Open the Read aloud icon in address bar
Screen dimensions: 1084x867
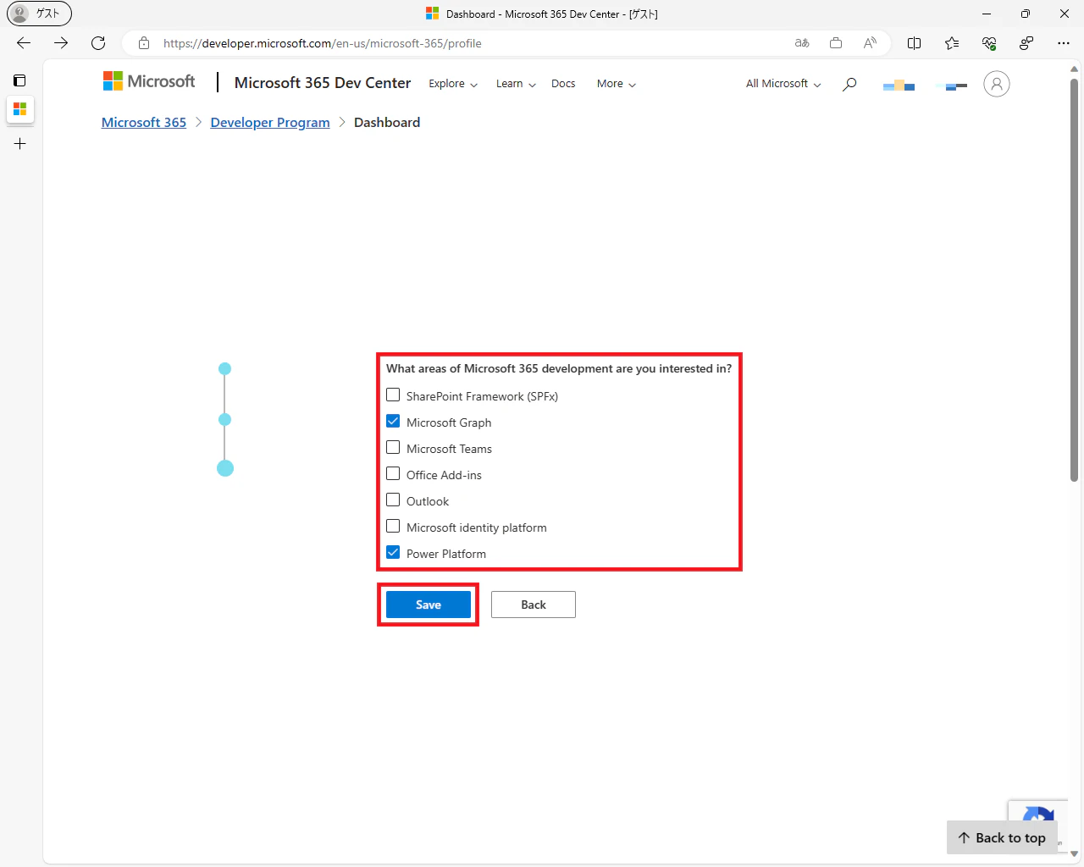(x=870, y=43)
